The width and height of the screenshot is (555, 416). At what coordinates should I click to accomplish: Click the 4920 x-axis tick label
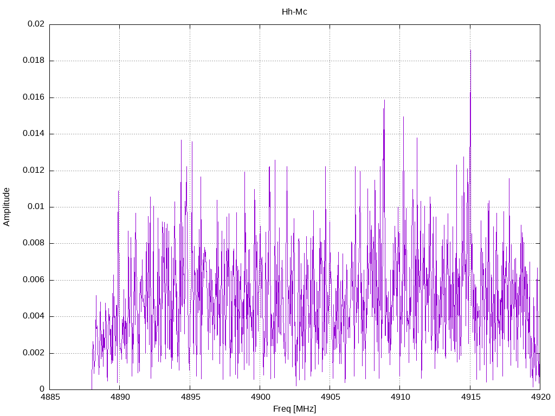[540, 397]
